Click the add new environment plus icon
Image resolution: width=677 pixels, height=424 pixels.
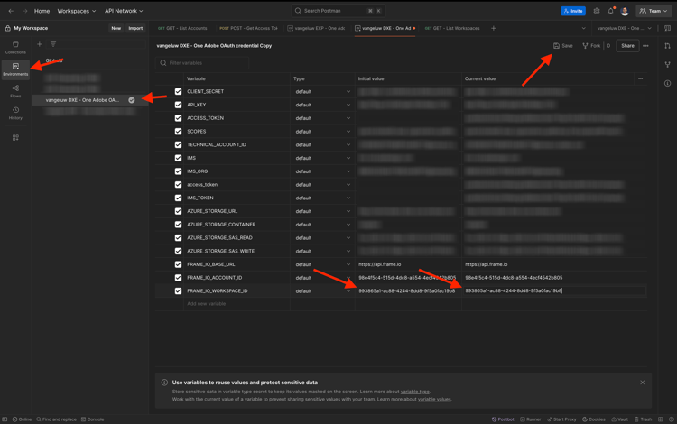click(40, 44)
